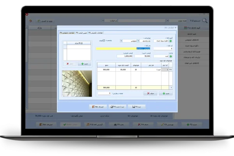Image resolution: width=234 pixels, height=156 pixels.
Task: Click the red X delete button under inventory table
Action: 151,94
